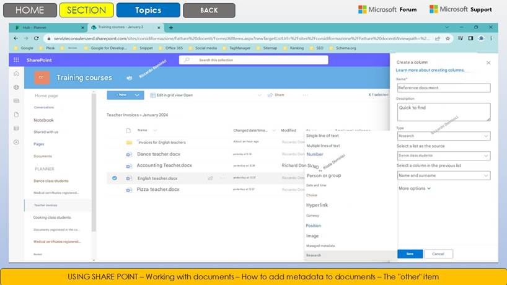Deselect the English teacher.docx row checkmark

[x=115, y=178]
